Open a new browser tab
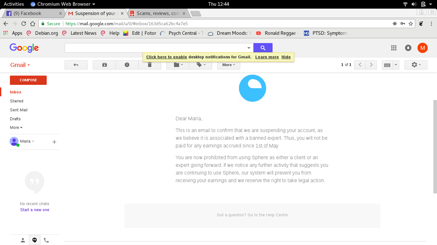This screenshot has width=437, height=245. click(195, 14)
